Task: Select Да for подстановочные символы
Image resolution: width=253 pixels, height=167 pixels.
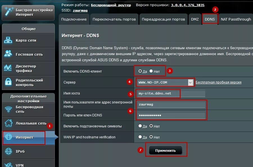Action: coord(140,126)
